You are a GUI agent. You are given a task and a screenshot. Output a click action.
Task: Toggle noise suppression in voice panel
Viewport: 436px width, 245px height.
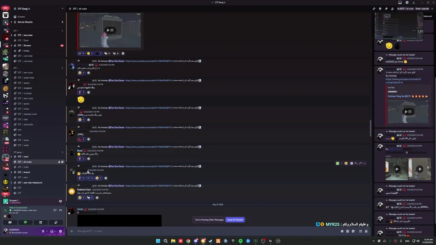55,210
